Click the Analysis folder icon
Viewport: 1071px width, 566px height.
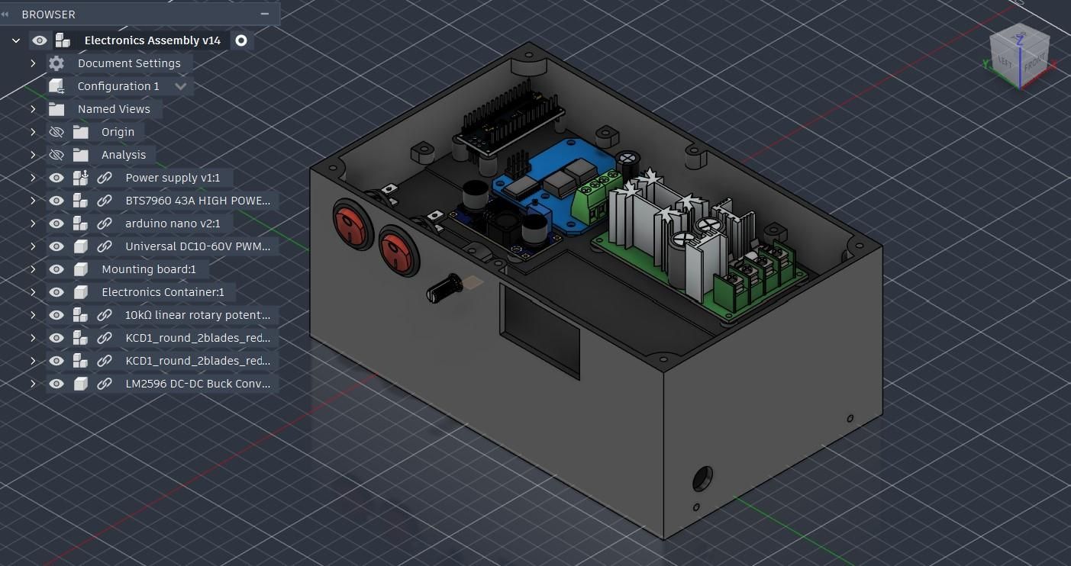point(81,155)
